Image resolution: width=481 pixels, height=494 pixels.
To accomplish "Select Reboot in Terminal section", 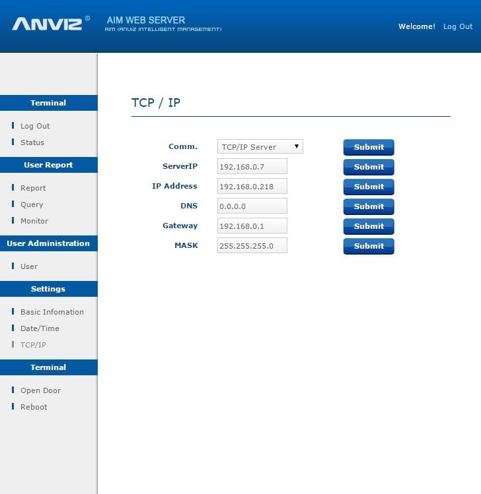I will point(34,407).
